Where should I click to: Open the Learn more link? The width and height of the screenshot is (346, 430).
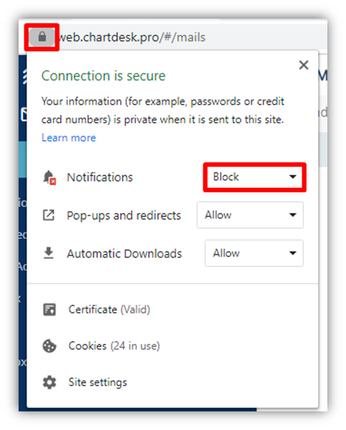click(69, 138)
